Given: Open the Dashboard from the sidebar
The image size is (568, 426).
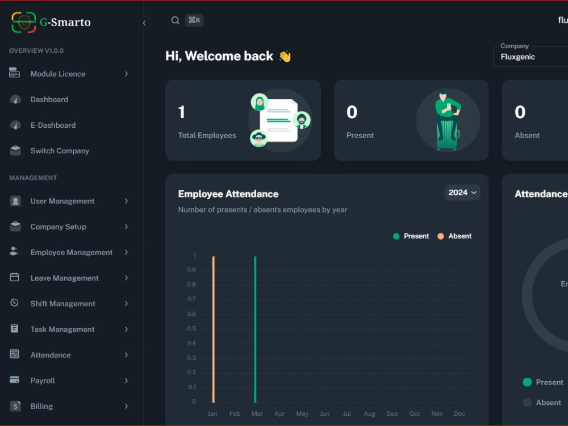Looking at the screenshot, I should [x=49, y=99].
